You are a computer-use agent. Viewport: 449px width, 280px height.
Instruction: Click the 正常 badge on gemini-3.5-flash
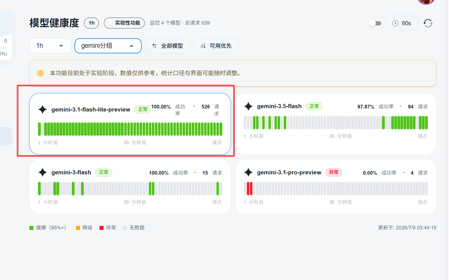click(314, 106)
